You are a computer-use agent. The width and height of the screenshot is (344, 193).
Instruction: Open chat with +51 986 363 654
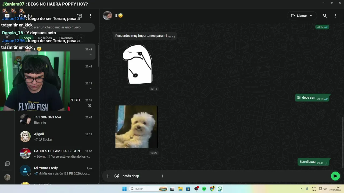click(57, 120)
